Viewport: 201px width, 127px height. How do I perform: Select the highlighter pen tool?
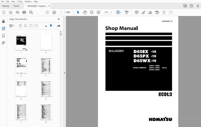143,12
